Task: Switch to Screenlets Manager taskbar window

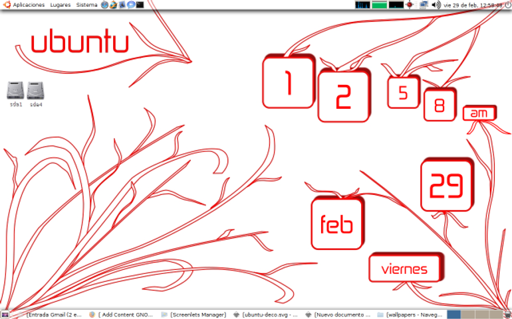Action: [194, 315]
